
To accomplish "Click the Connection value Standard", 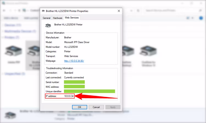I will point(69,73).
